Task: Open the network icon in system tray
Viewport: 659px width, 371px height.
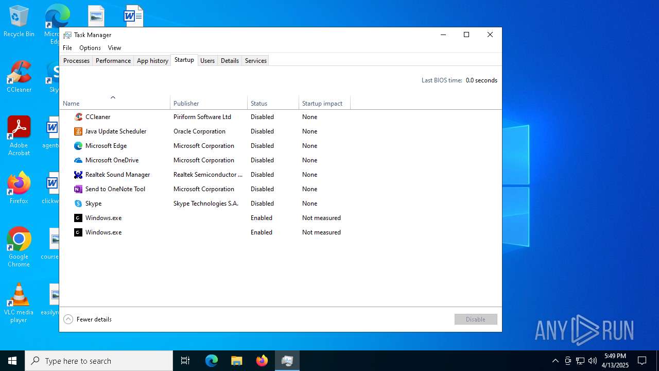Action: (580, 361)
